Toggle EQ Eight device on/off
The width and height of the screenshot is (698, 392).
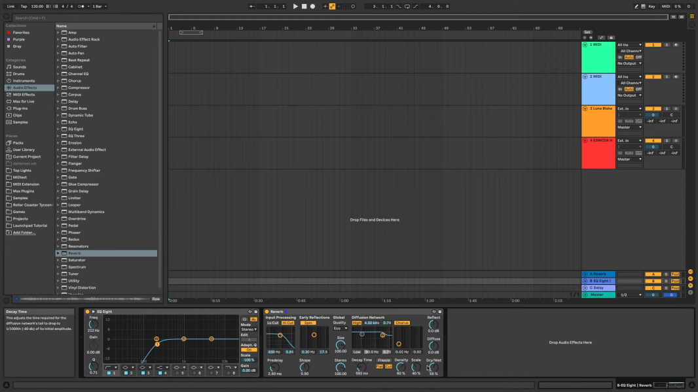87,312
